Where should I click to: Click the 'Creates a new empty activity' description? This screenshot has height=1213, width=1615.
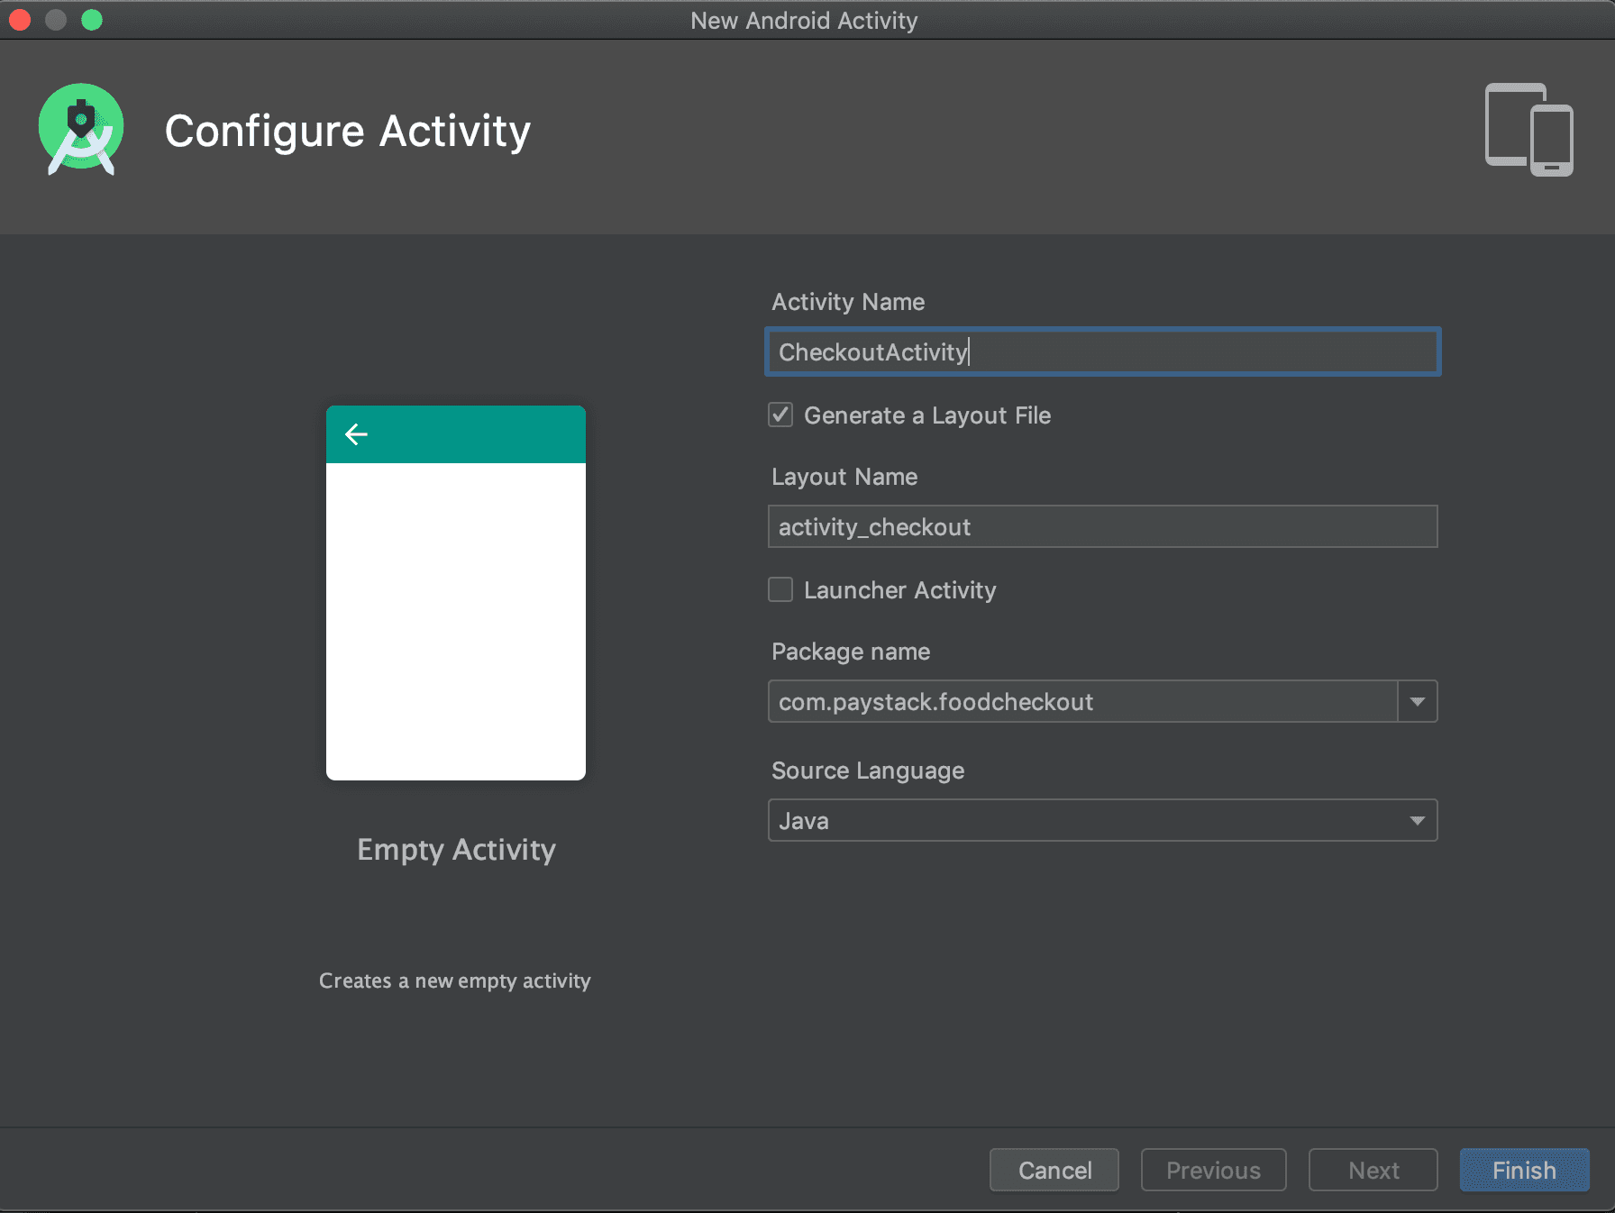455,980
